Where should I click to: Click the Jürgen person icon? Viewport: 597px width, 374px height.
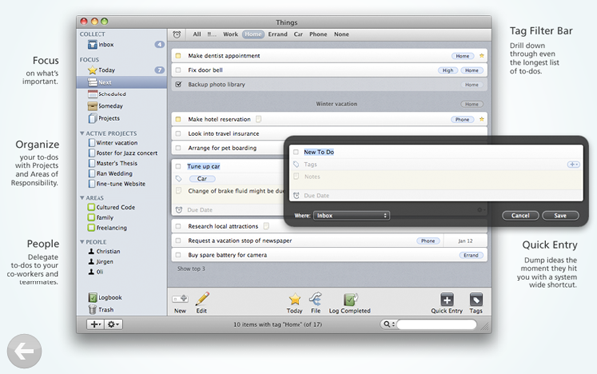click(x=91, y=262)
